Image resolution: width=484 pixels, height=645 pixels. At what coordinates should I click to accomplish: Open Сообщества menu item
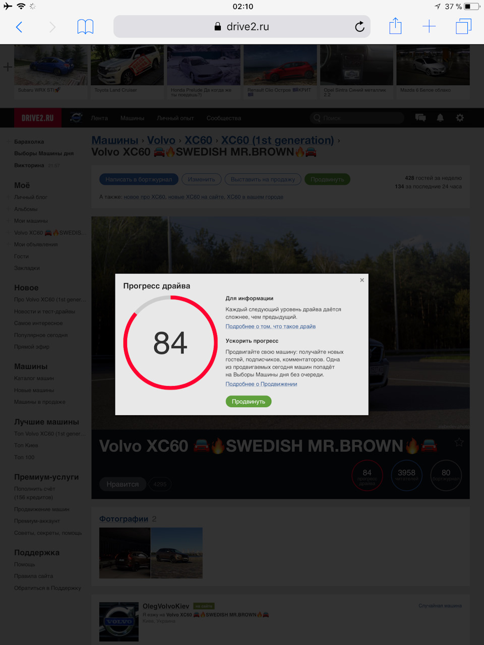click(224, 118)
